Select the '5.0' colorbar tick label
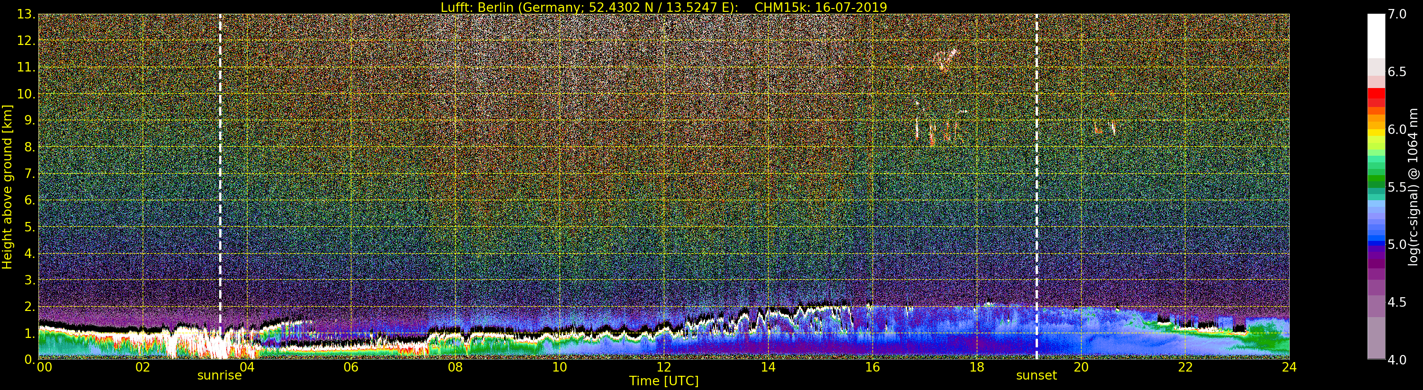 [x=1397, y=244]
